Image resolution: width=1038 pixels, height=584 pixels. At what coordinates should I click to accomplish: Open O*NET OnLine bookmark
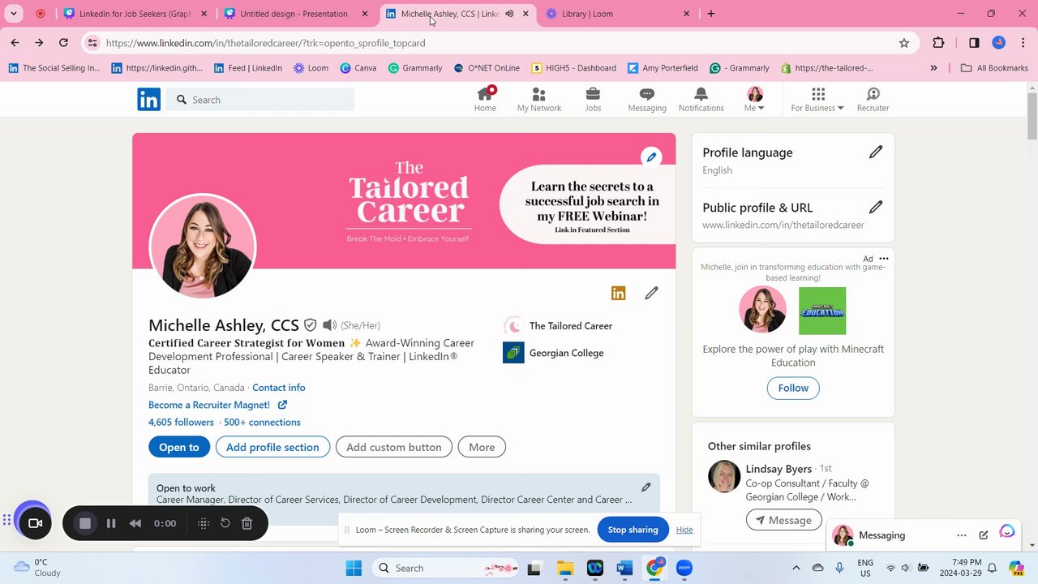pyautogui.click(x=487, y=68)
